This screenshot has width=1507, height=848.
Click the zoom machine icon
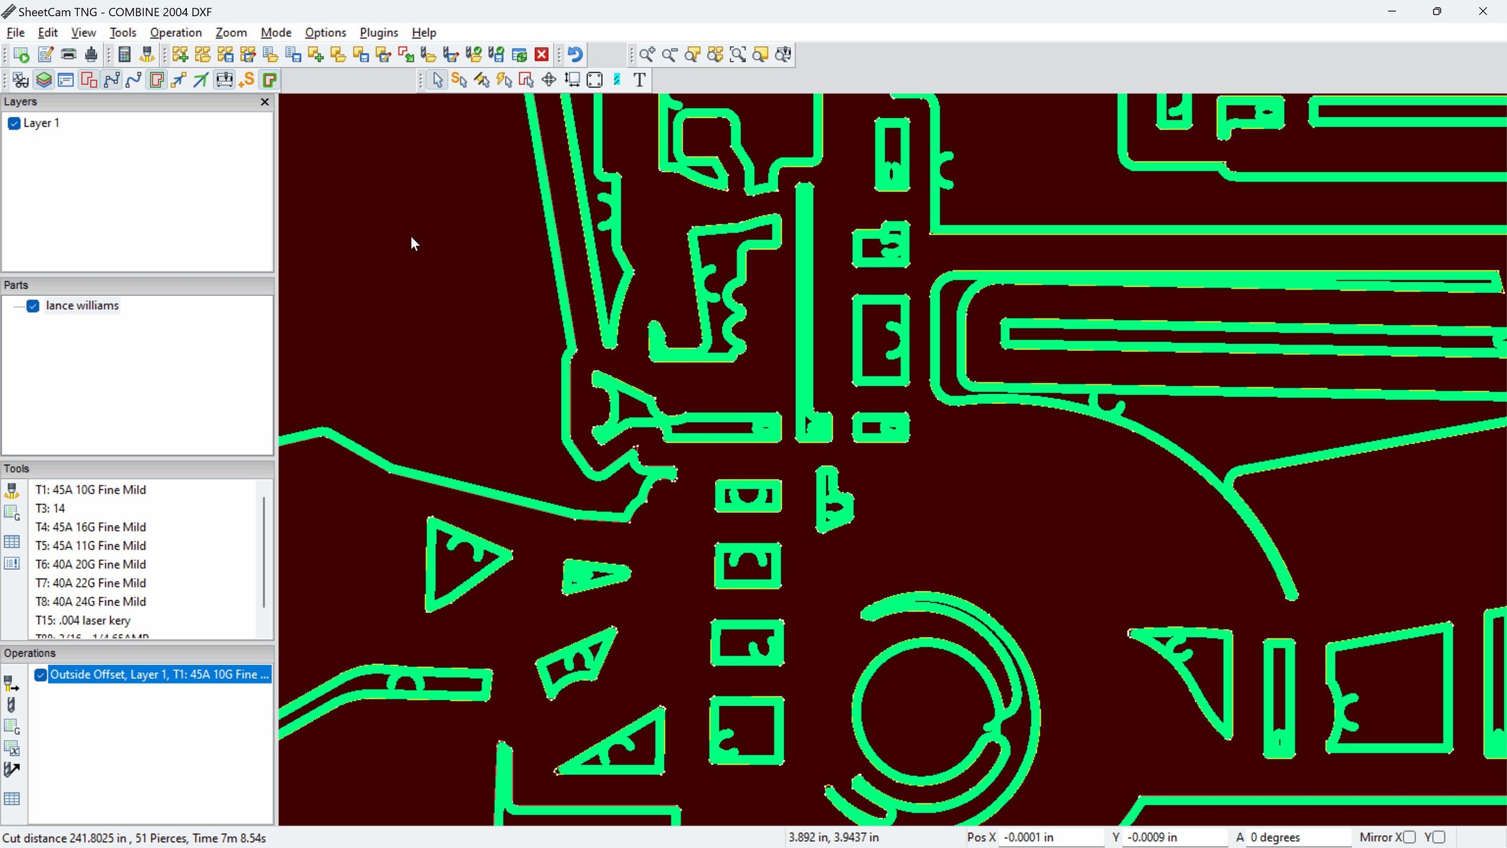tap(783, 55)
